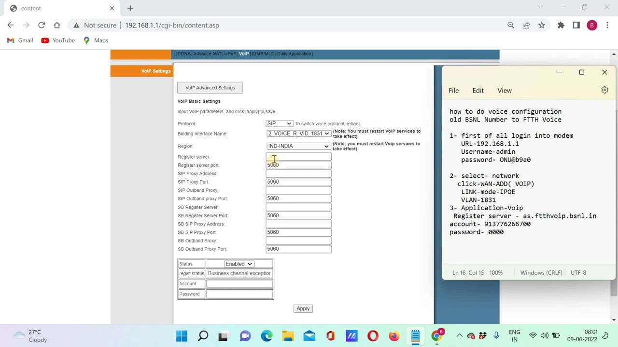Open a new browser tab
This screenshot has height=347, width=618.
point(130,8)
